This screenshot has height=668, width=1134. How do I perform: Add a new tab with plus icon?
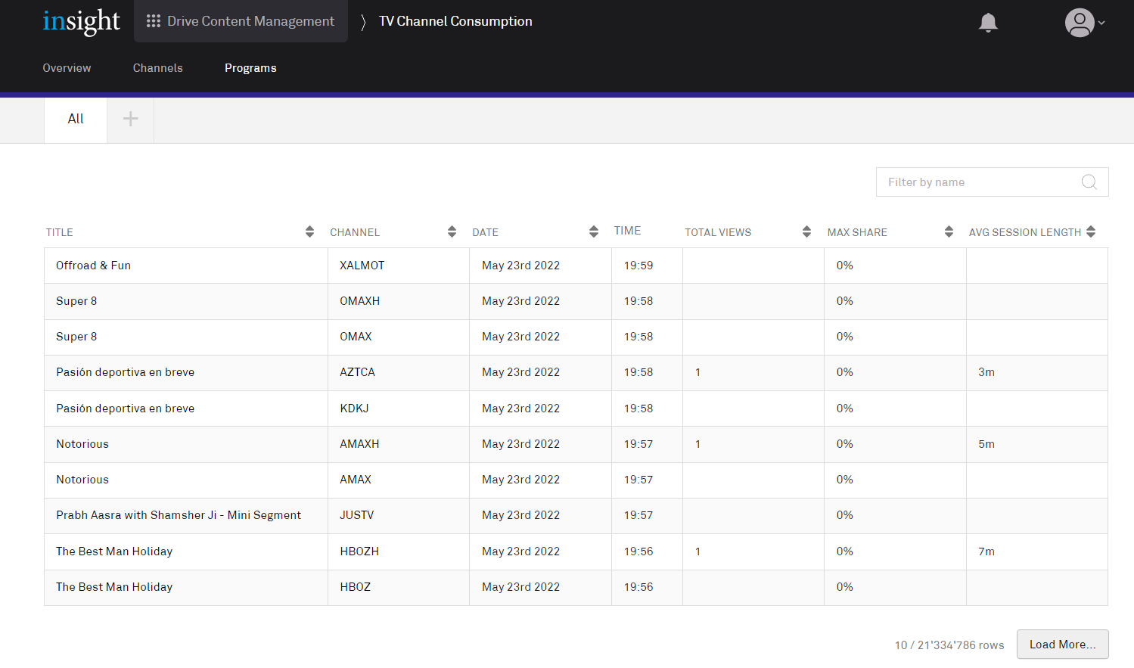click(130, 119)
